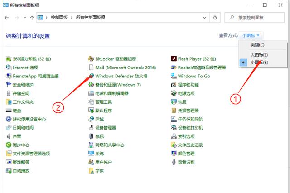
Task: Click the 工作文件夹 folder icon
Action: click(9, 102)
